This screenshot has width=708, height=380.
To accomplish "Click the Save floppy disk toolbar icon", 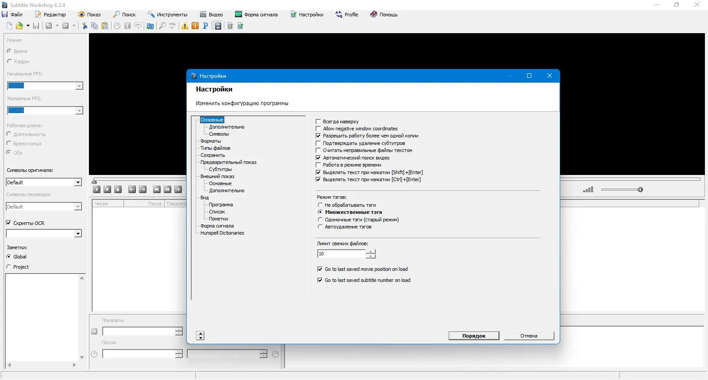I will (x=36, y=26).
